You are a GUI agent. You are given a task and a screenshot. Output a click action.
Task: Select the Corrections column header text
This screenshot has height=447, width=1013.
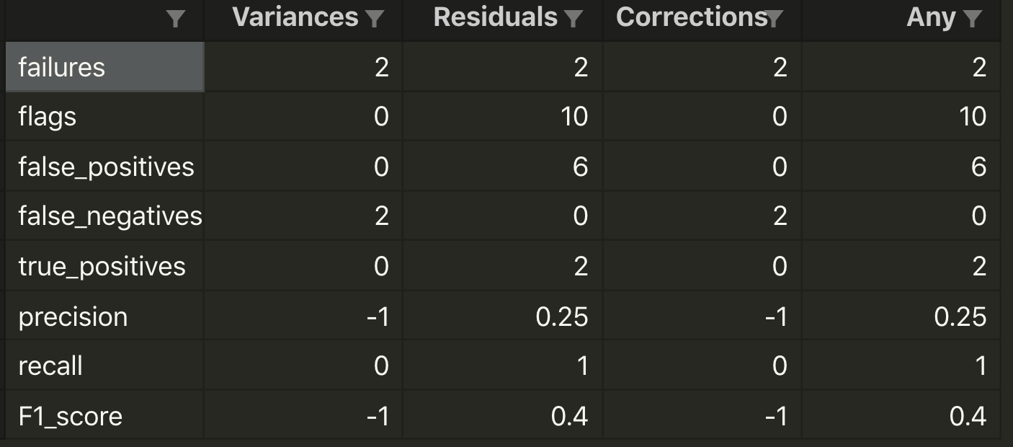692,18
